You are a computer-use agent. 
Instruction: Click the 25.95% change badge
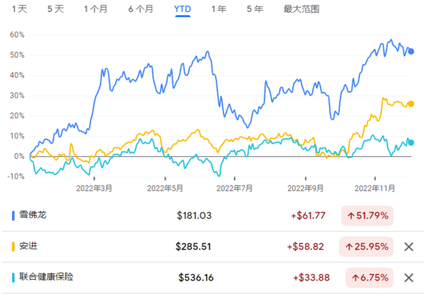[367, 247]
